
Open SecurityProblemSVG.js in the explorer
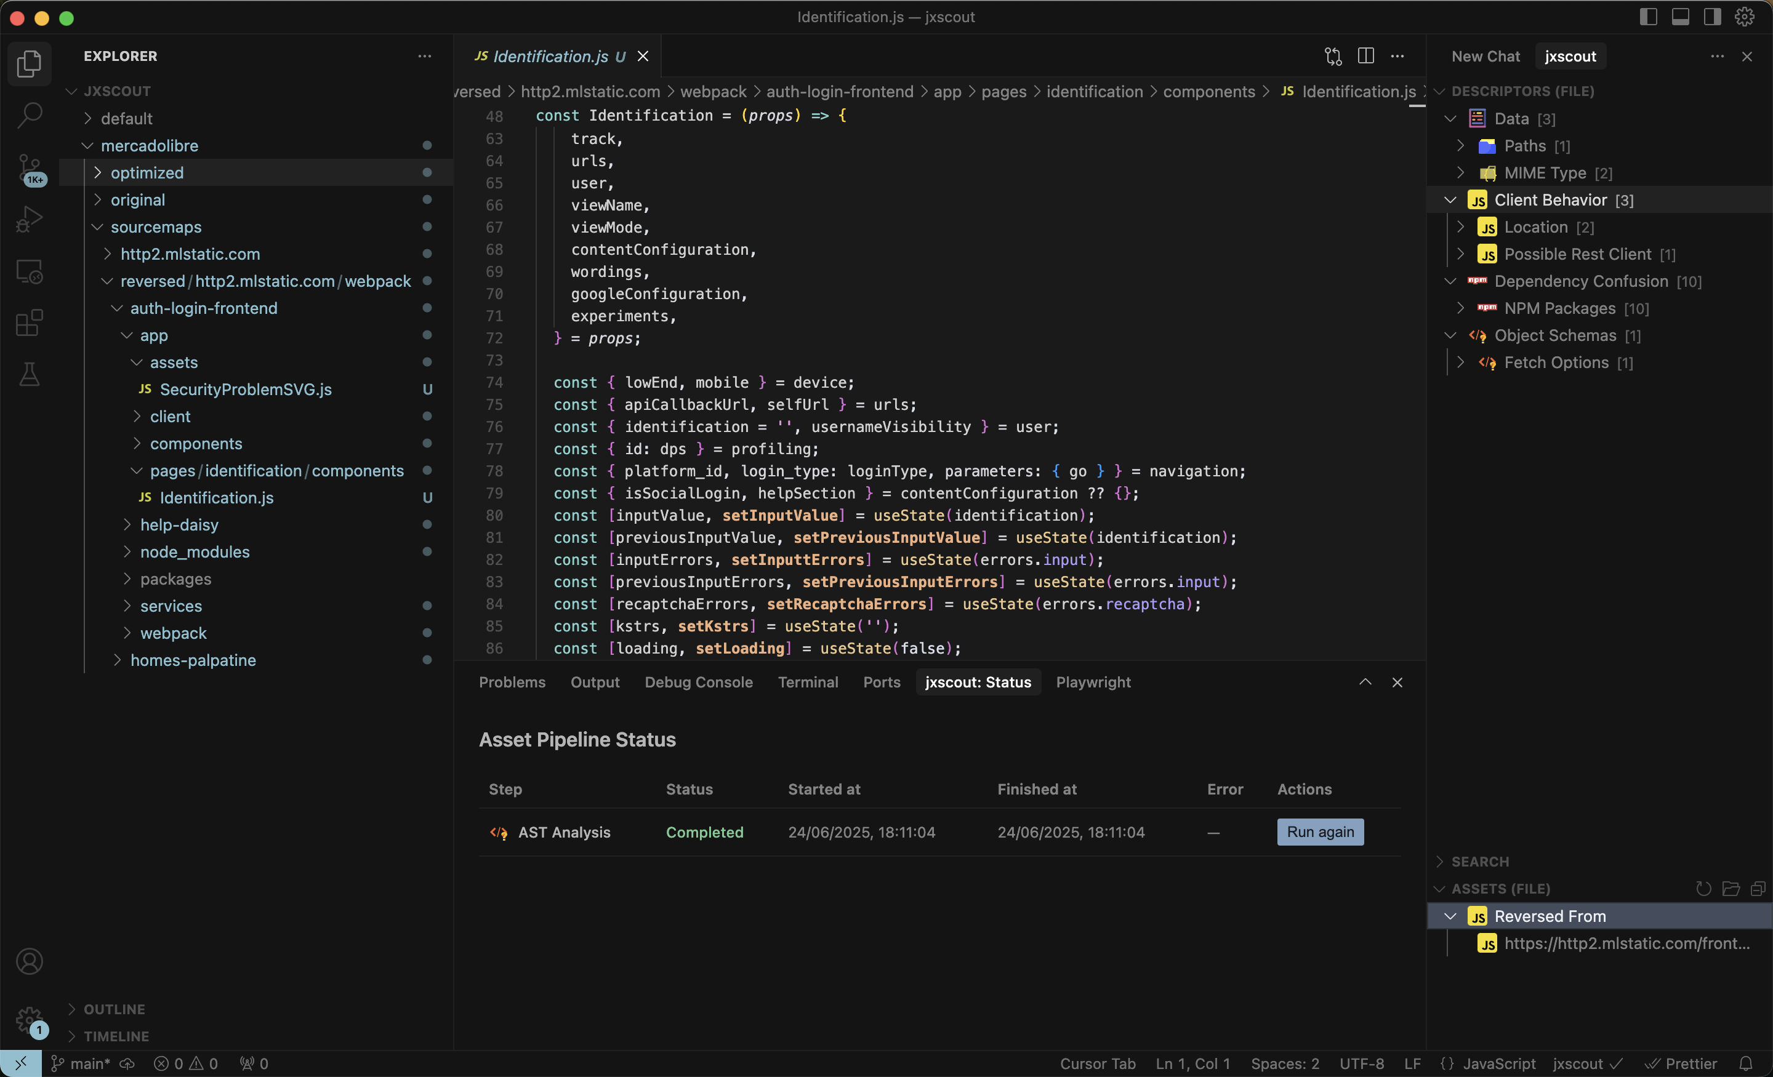pos(256,389)
